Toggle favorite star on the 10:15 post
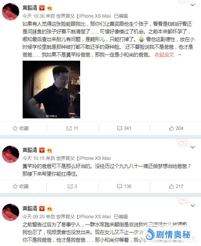The height and width of the screenshot is (246, 201). [15, 186]
